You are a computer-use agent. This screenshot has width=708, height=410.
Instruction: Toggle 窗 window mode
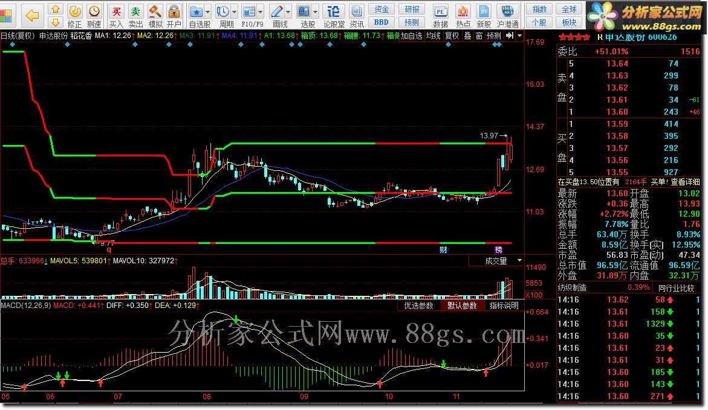click(x=479, y=36)
